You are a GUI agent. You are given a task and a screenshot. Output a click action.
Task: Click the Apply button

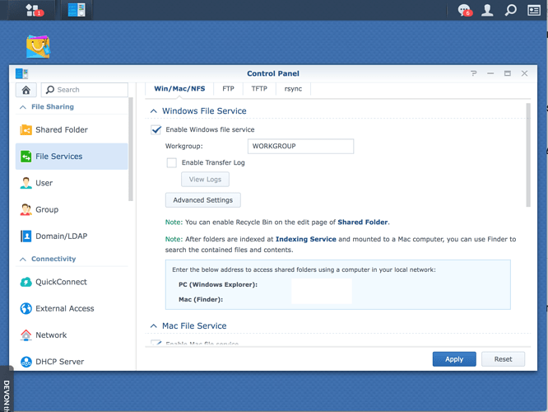coord(454,359)
